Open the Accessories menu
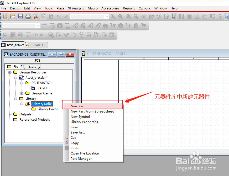Screen dimensions: 229x176 pos(110,8)
